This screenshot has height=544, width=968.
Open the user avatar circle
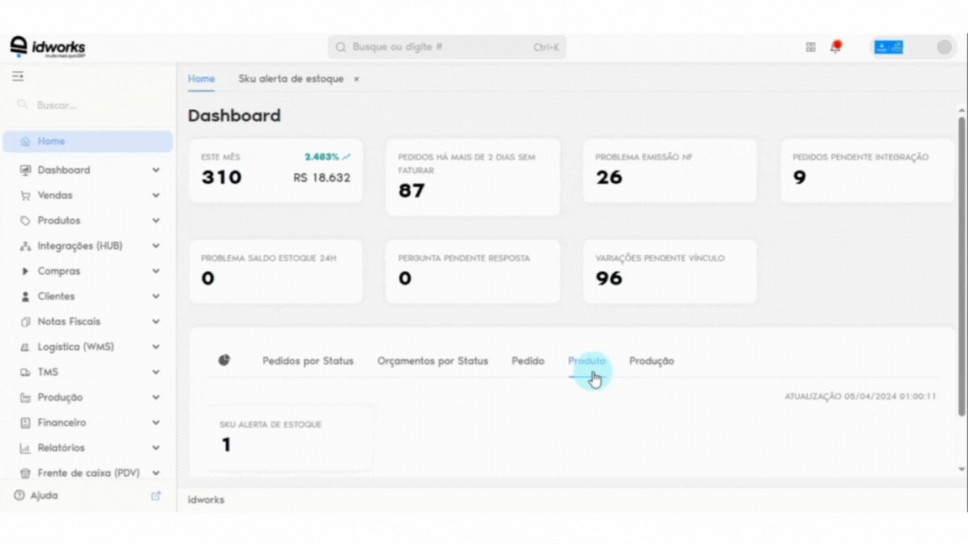tap(944, 47)
